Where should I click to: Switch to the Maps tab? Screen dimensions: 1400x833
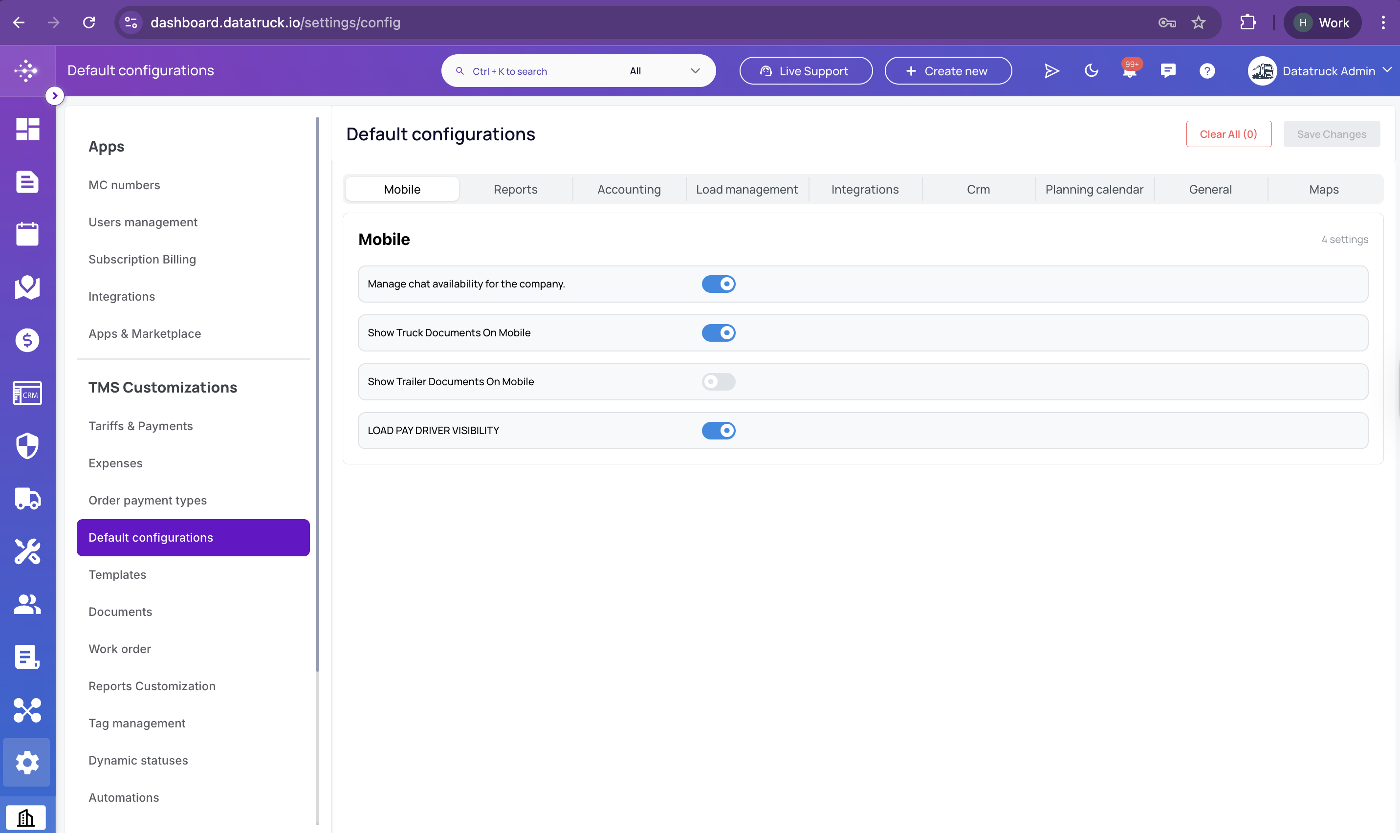(1324, 189)
